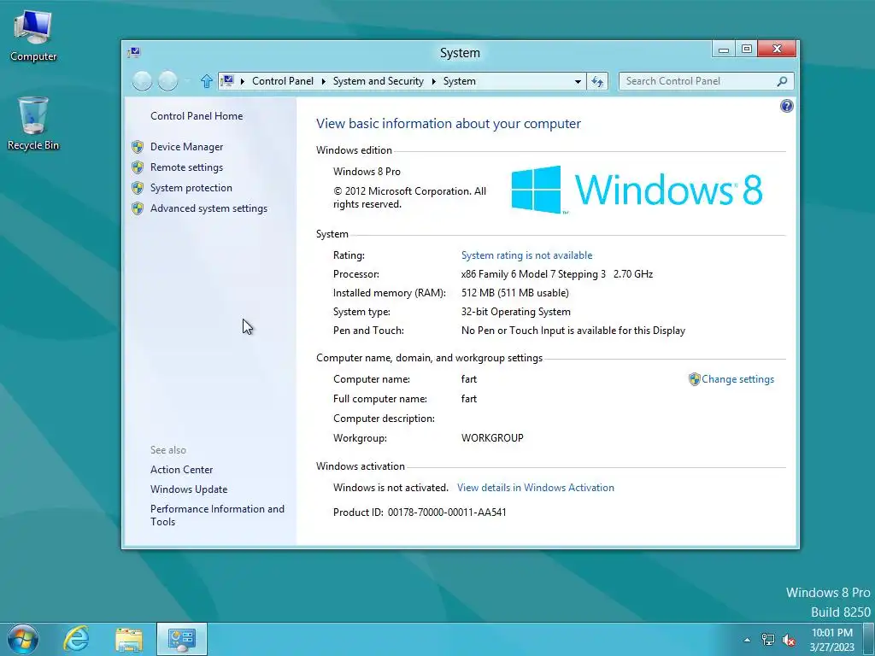Maximize the System window
The width and height of the screenshot is (875, 656).
tap(747, 50)
